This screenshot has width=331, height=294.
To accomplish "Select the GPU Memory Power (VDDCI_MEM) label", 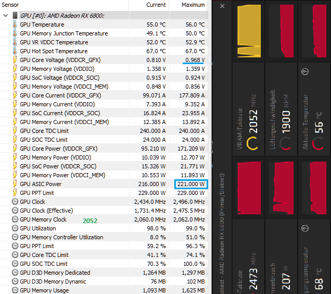I will (62, 175).
